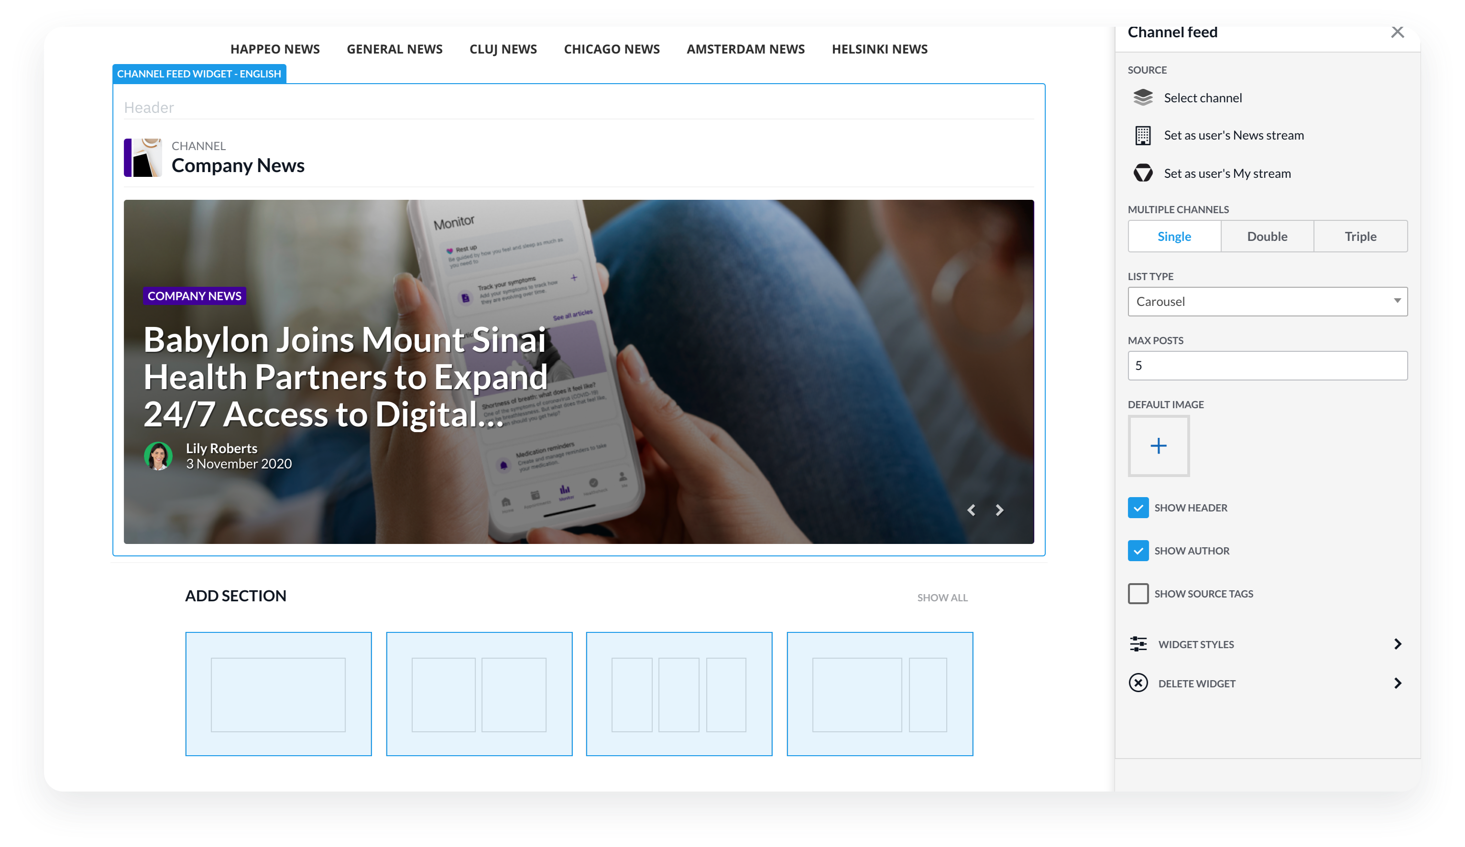
Task: Disable the Show Author checkbox
Action: 1137,551
